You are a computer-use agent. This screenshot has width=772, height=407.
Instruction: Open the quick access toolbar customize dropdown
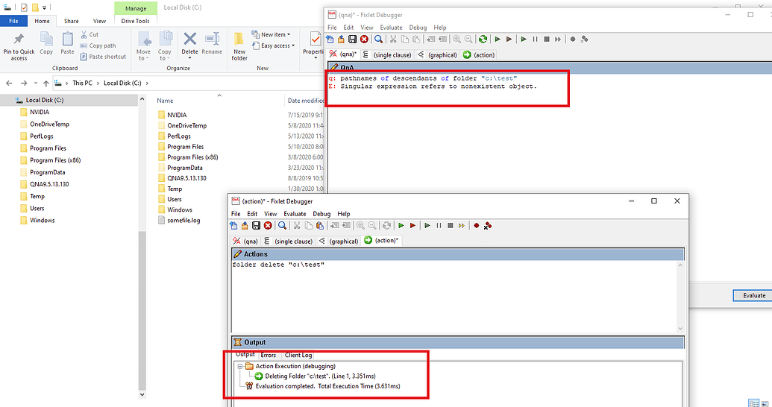coord(44,7)
